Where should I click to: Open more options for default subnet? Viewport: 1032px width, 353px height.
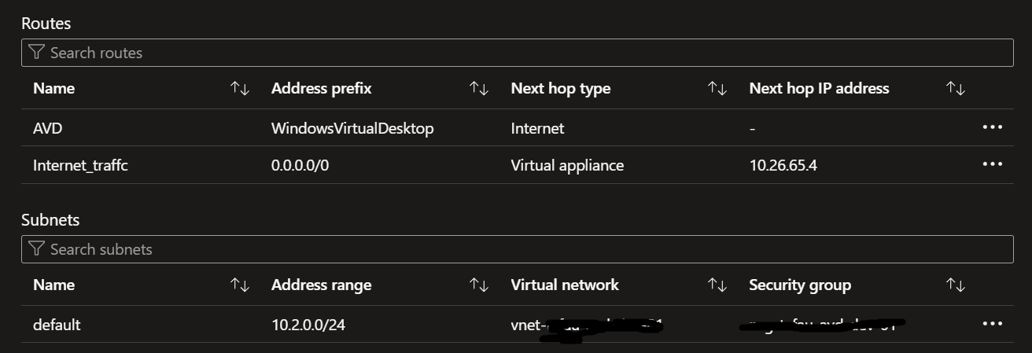993,324
